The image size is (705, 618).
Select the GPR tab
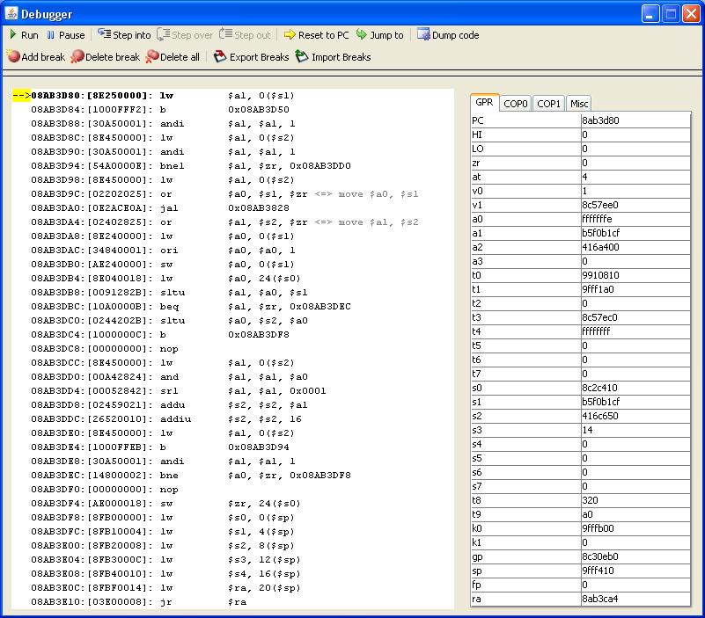(x=484, y=103)
